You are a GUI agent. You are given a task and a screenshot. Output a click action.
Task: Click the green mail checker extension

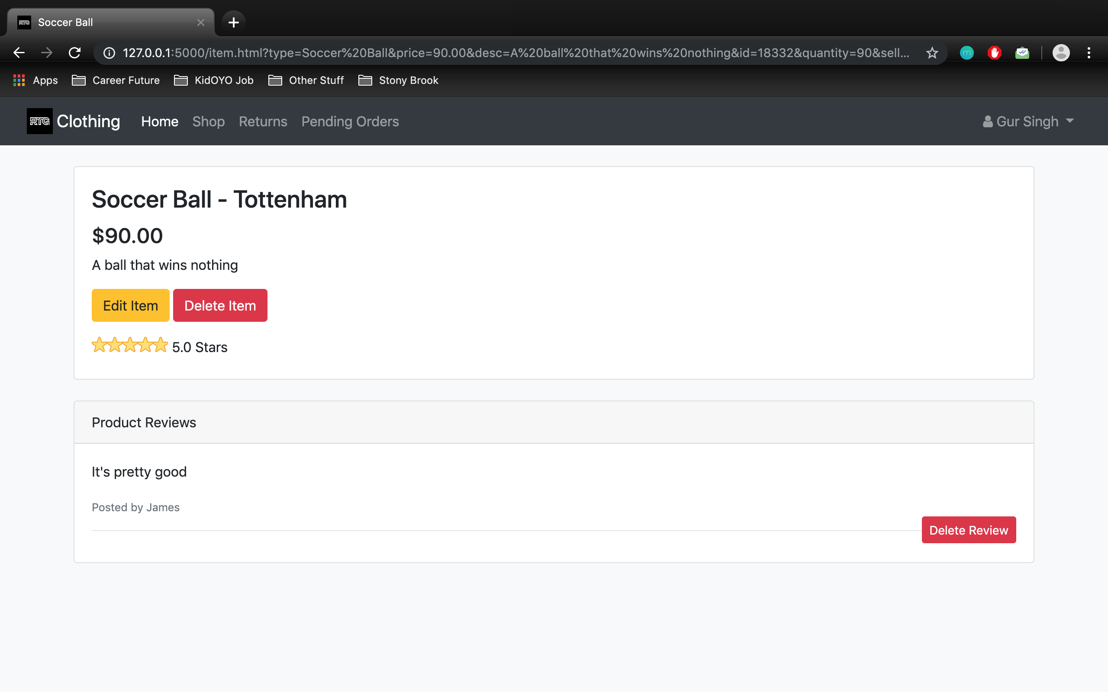click(x=1022, y=53)
